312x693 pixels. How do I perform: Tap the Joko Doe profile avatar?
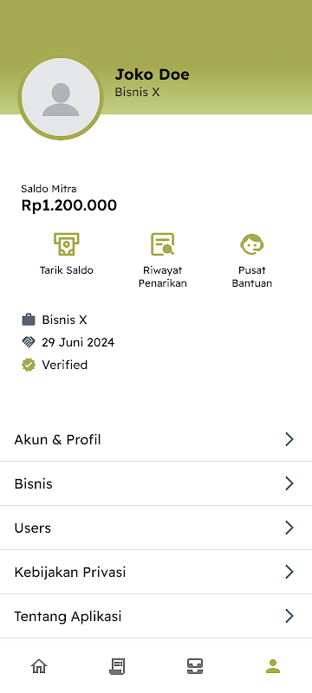61,97
